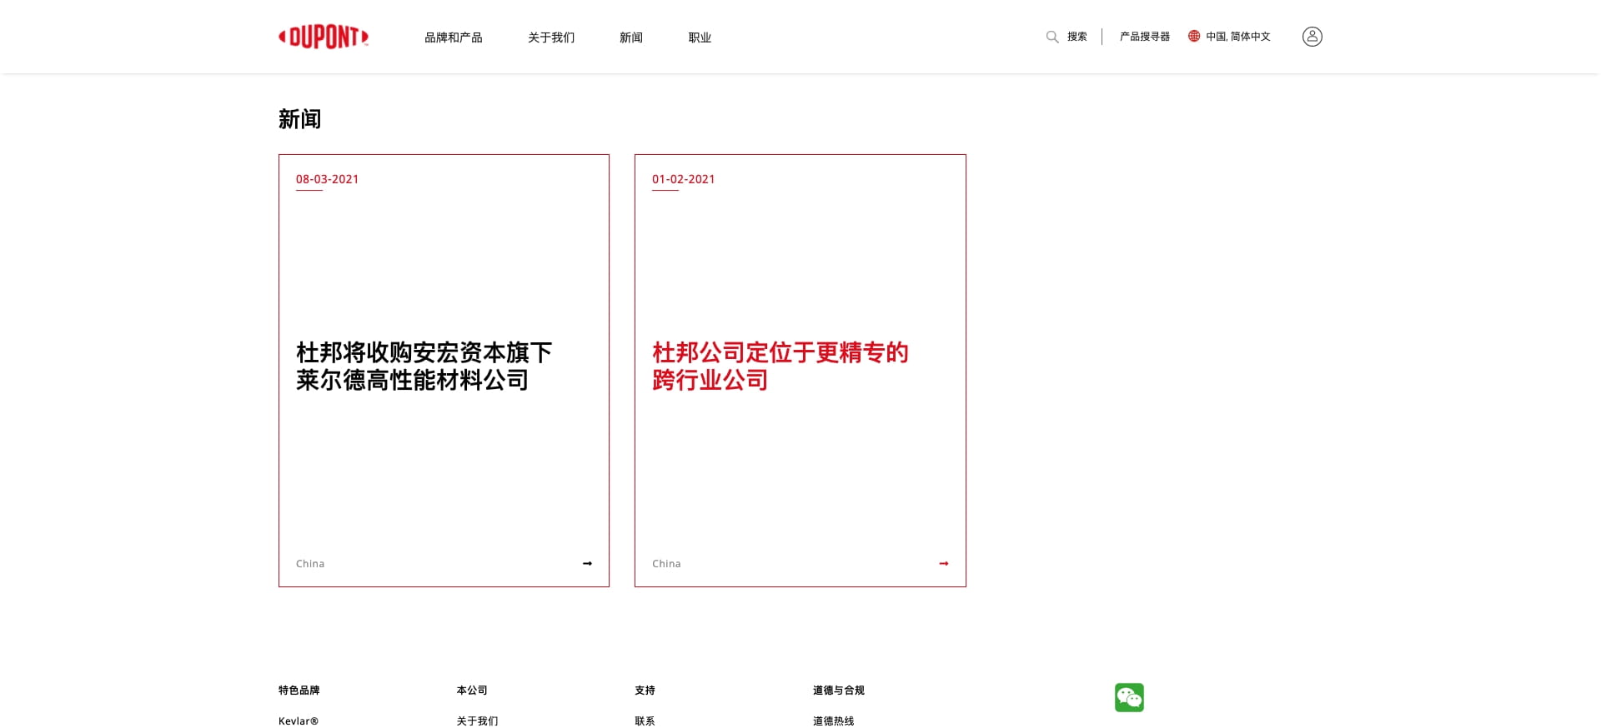Open the 职业 nav item

click(x=700, y=37)
